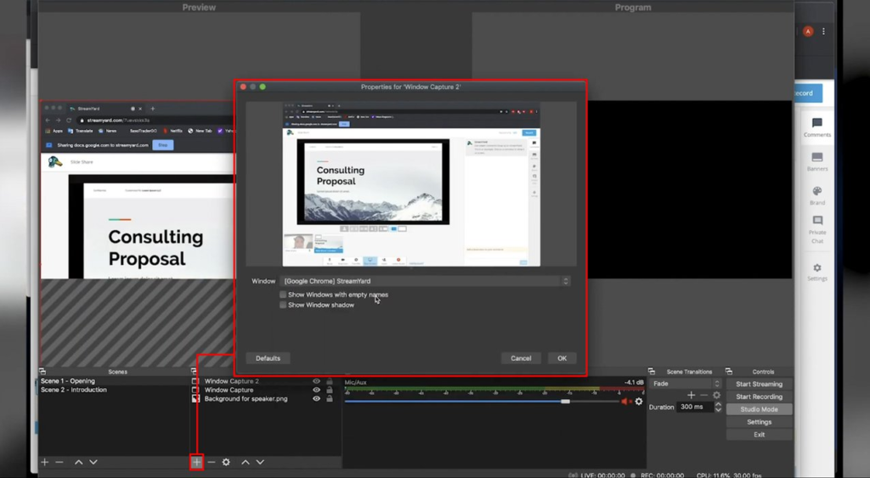870x478 pixels.
Task: Open StreamYard Banners panel
Action: point(816,161)
